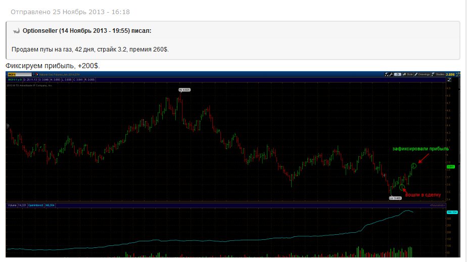Image resolution: width=467 pixels, height=262 pixels.
Task: Click the D timeframe button on chart
Action: (398, 74)
